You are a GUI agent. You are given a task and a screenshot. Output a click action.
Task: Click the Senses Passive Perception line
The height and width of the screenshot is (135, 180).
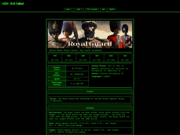107,73
